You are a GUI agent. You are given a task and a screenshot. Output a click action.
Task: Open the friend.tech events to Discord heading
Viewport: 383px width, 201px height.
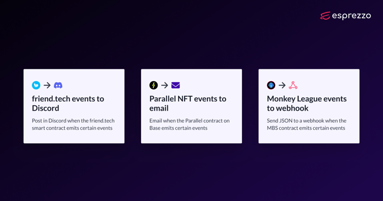point(68,103)
